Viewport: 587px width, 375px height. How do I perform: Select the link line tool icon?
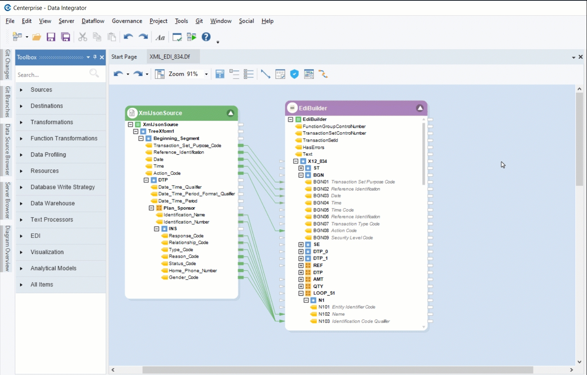[x=265, y=74]
